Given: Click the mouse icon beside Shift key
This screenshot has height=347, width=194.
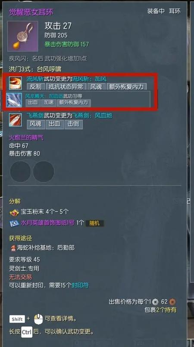Looking at the screenshot, I should point(38,319).
